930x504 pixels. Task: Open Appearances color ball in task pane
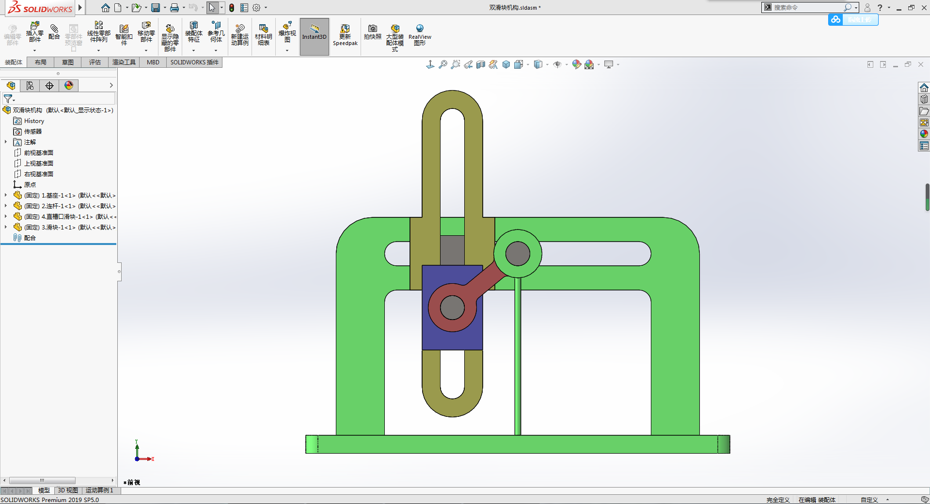click(924, 134)
